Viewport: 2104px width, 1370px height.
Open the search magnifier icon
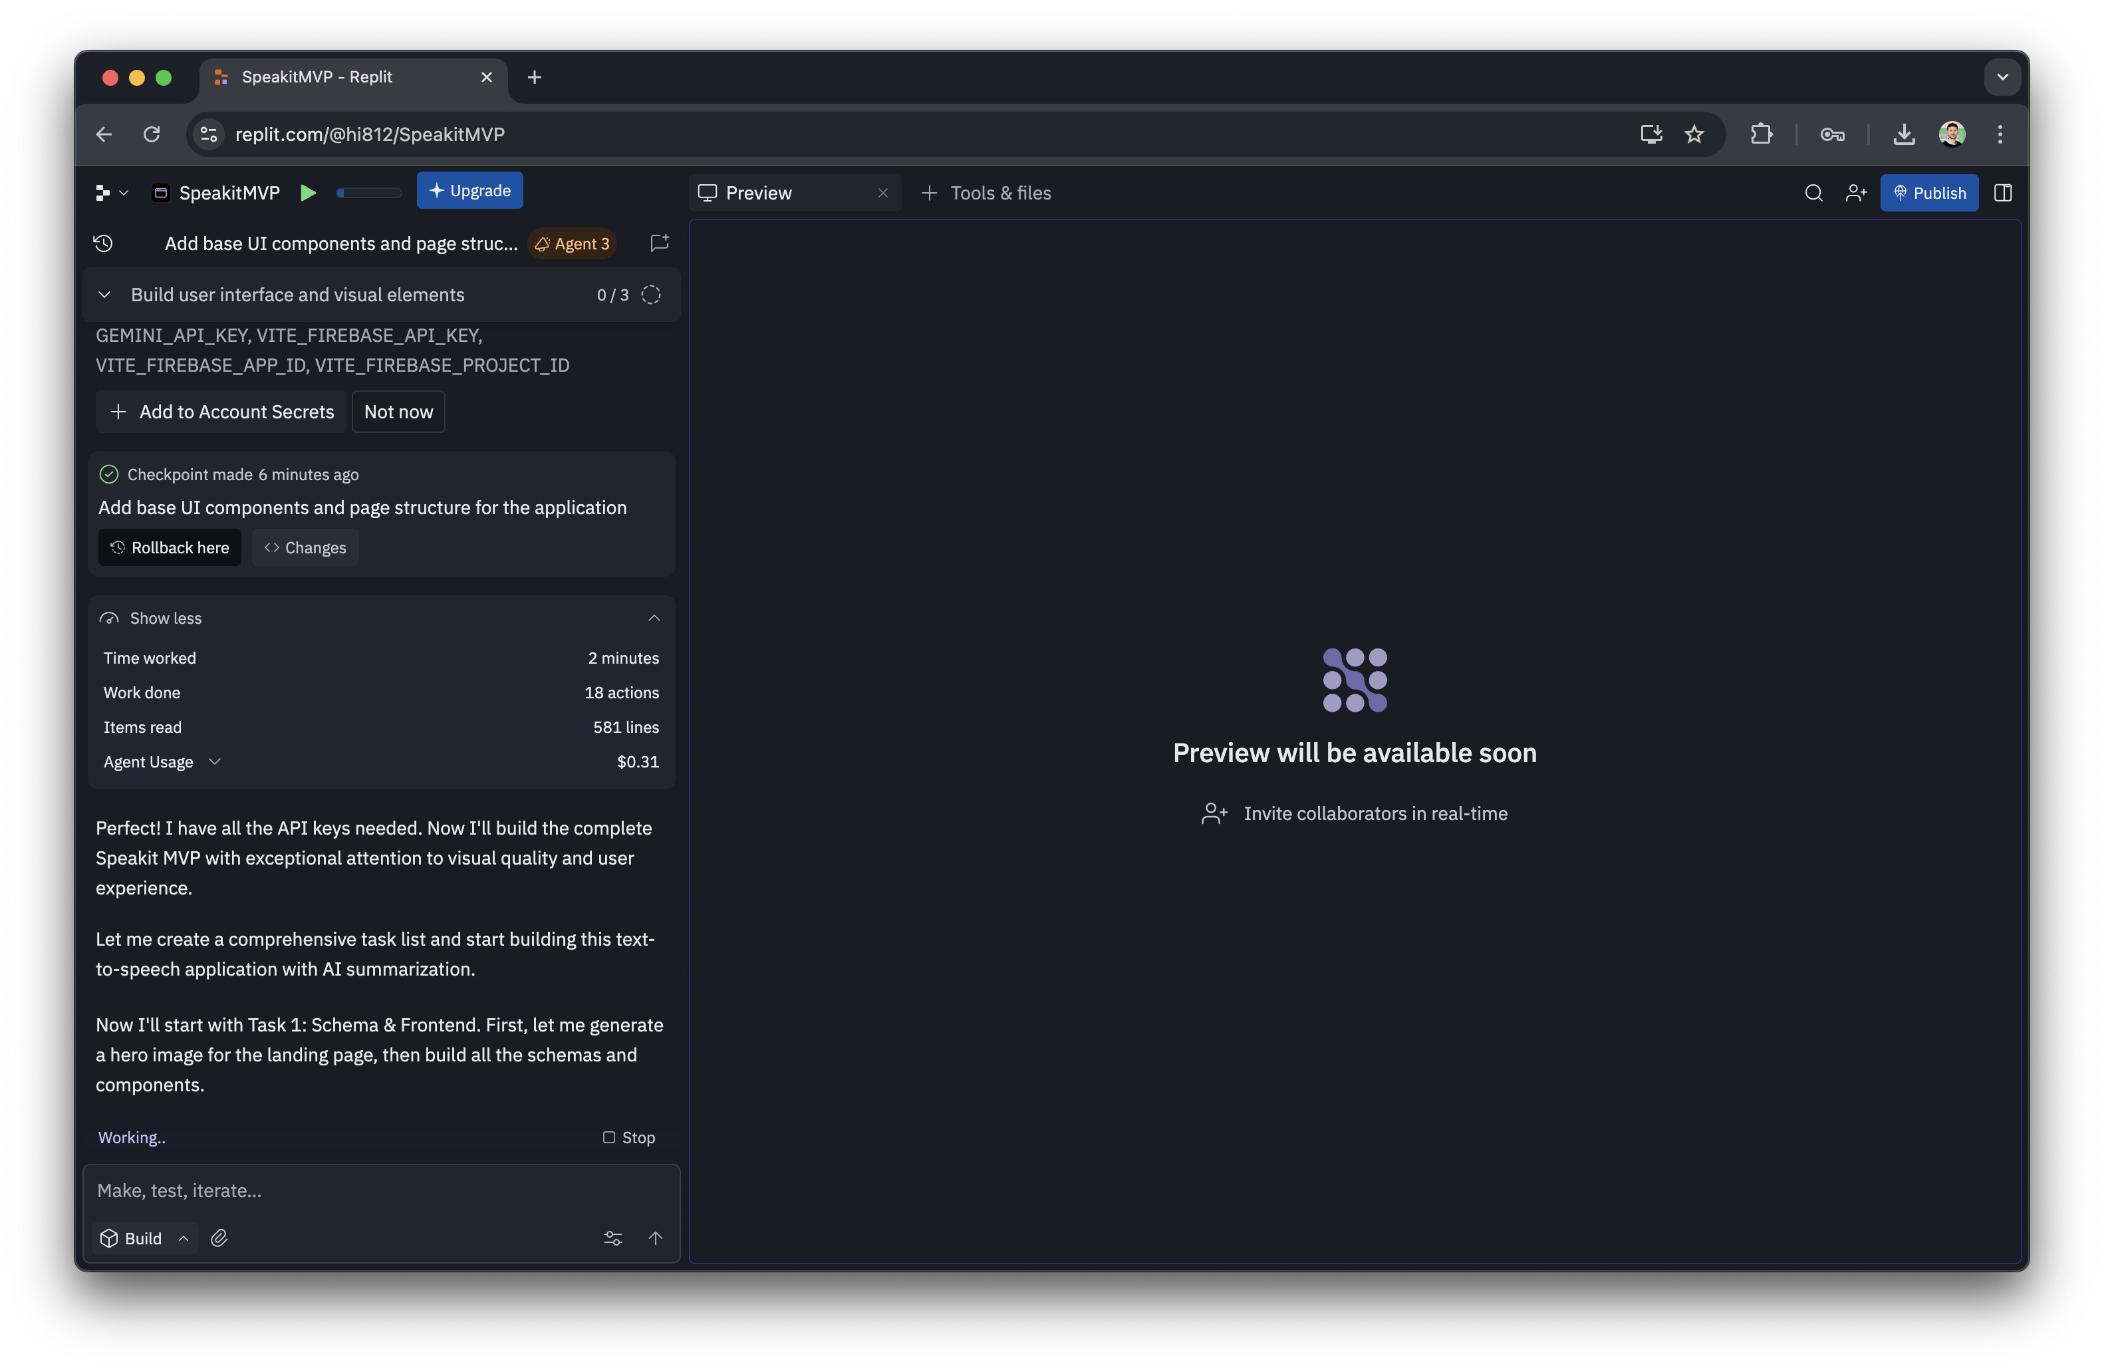pyautogui.click(x=1813, y=193)
